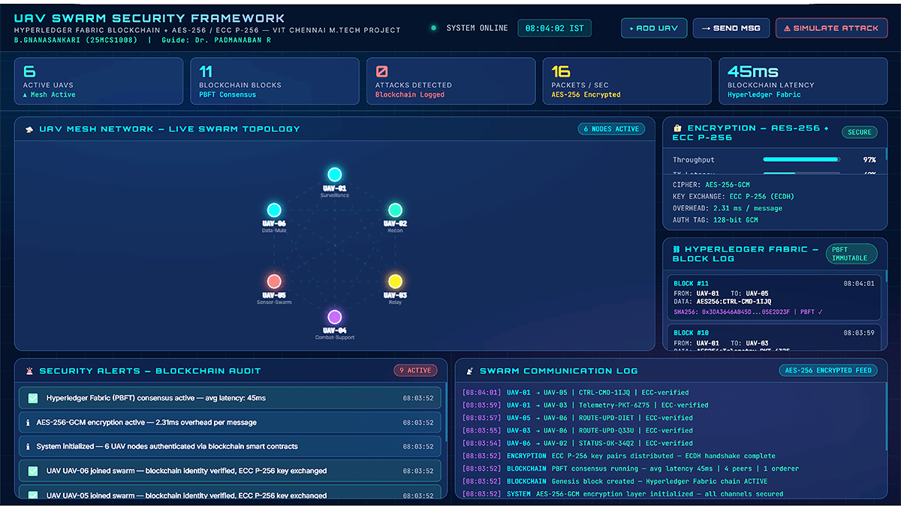Click the UAV-05 to UAV-06 ROUTE-UPD-DIET entry
Image resolution: width=901 pixels, height=506 pixels.
[x=577, y=417]
